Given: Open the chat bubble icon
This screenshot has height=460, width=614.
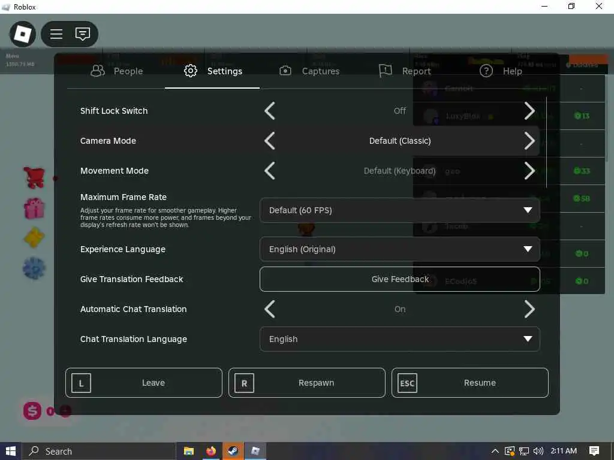Looking at the screenshot, I should pyautogui.click(x=83, y=34).
